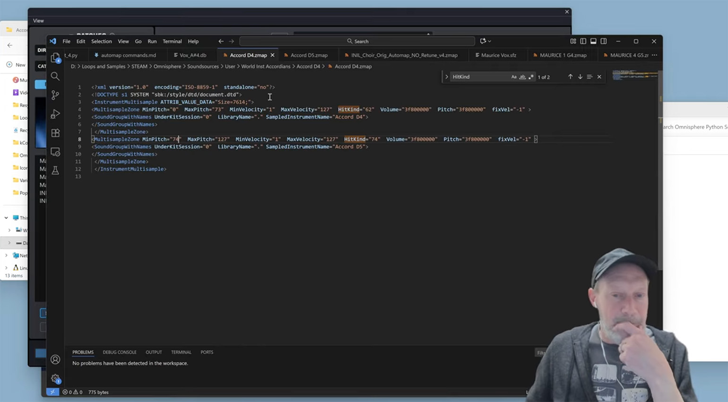Open the Testing flask view

(x=55, y=170)
